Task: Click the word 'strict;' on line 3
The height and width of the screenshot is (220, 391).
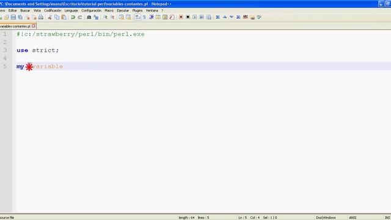Action: click(x=45, y=50)
